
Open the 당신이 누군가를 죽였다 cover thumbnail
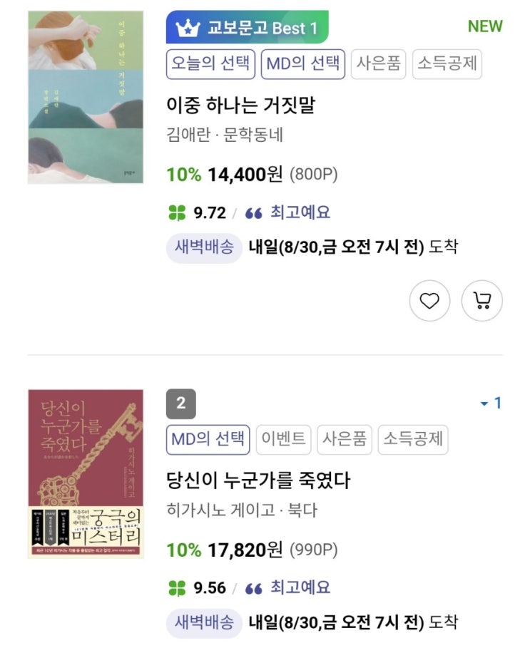pyautogui.click(x=86, y=473)
